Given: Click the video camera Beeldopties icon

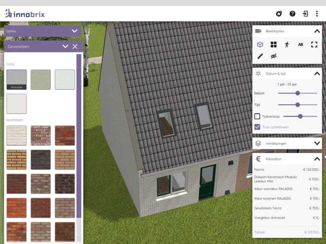Looking at the screenshot, I should 258,31.
